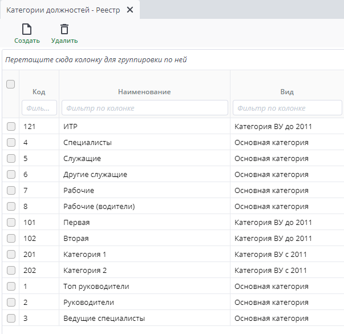
Task: Check the row with Категория 1
Action: coord(11,255)
